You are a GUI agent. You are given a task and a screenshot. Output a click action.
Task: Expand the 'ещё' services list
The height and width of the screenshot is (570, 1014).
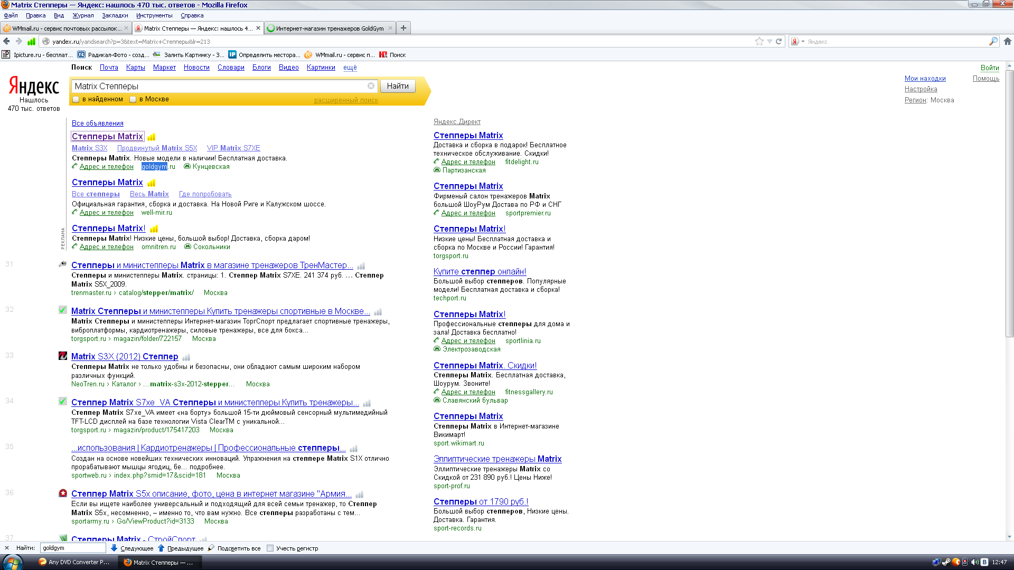click(x=350, y=68)
